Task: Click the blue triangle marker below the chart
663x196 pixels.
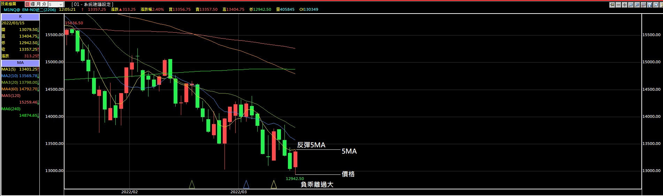Action: pos(246,184)
